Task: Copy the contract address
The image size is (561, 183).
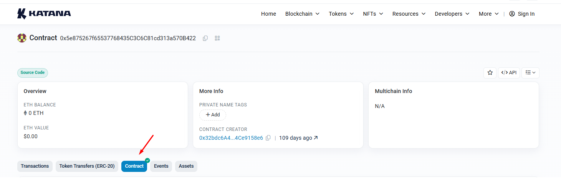Action: point(205,38)
